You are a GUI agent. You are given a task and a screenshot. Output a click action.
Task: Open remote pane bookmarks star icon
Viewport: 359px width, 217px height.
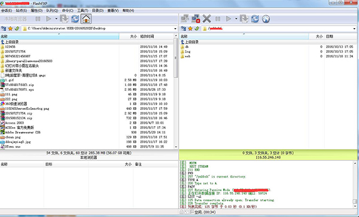click(x=190, y=29)
